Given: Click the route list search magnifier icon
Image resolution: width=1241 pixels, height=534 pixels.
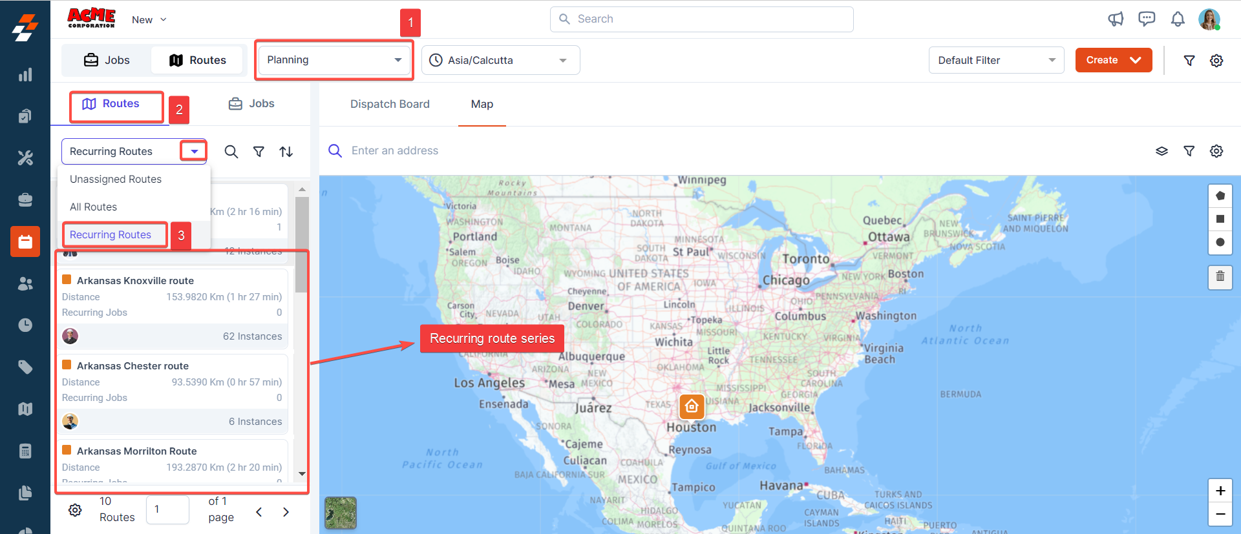Looking at the screenshot, I should click(231, 152).
